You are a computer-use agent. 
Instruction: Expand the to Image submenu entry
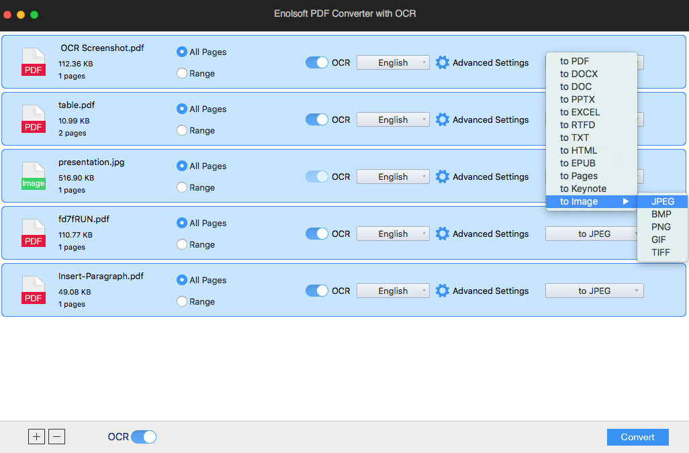point(592,201)
